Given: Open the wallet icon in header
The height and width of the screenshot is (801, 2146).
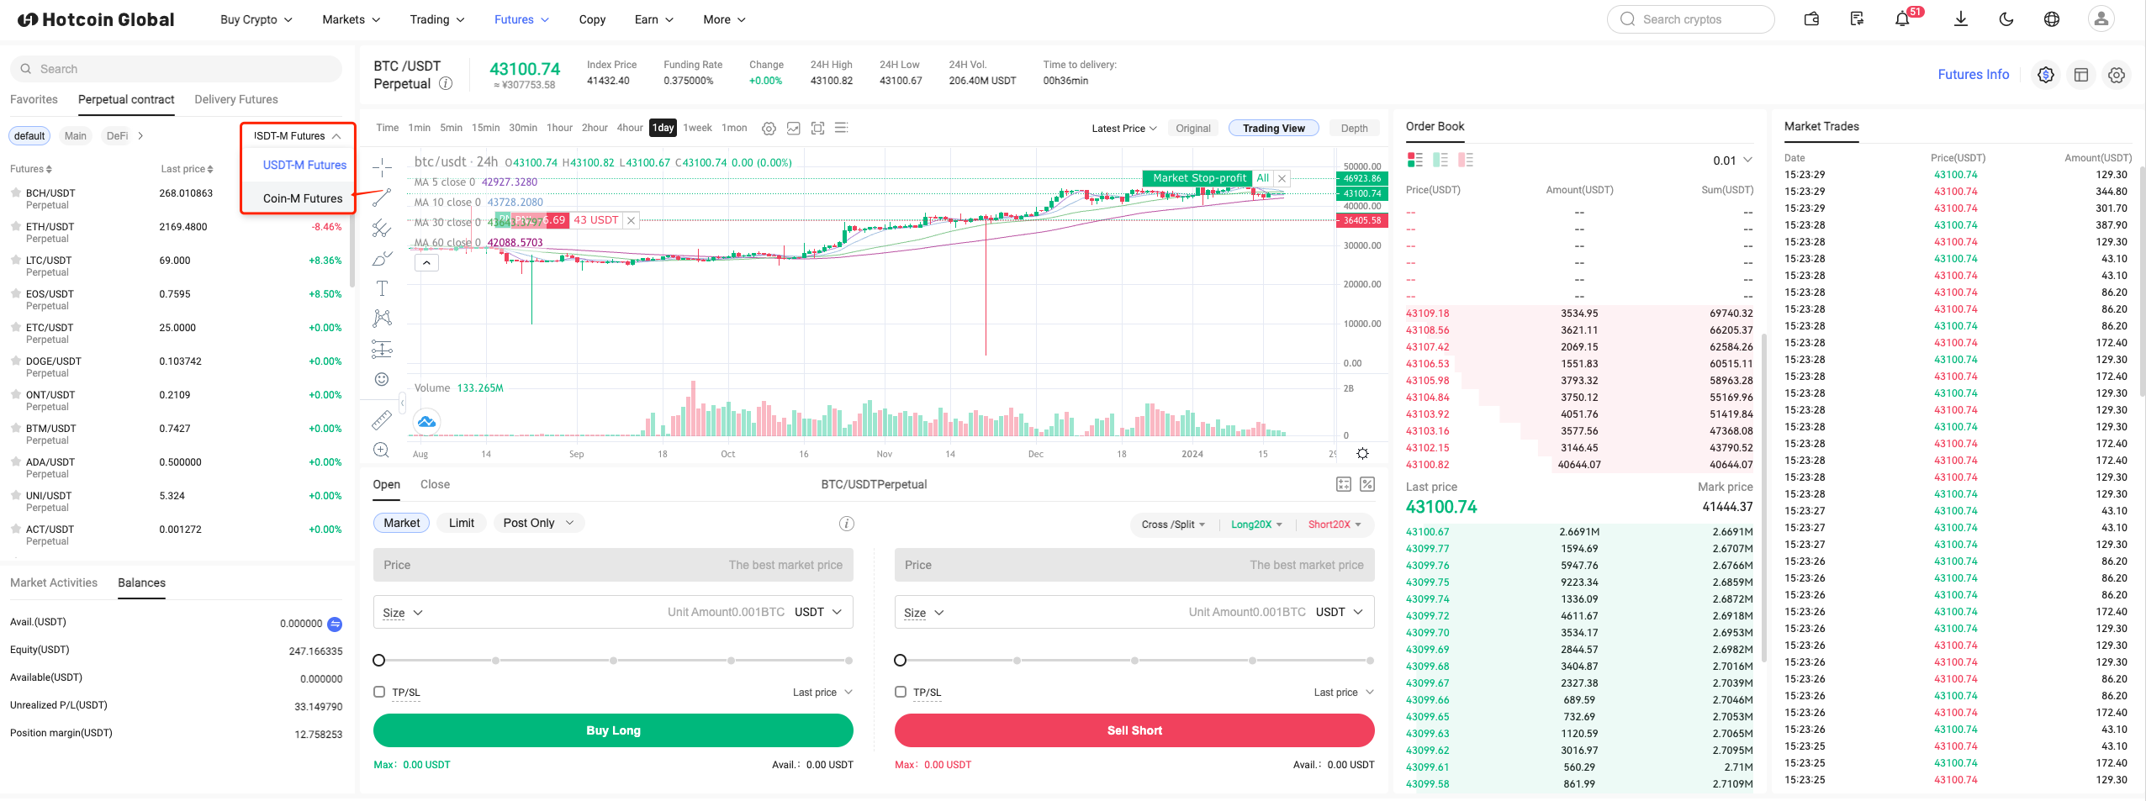Looking at the screenshot, I should [x=1812, y=19].
